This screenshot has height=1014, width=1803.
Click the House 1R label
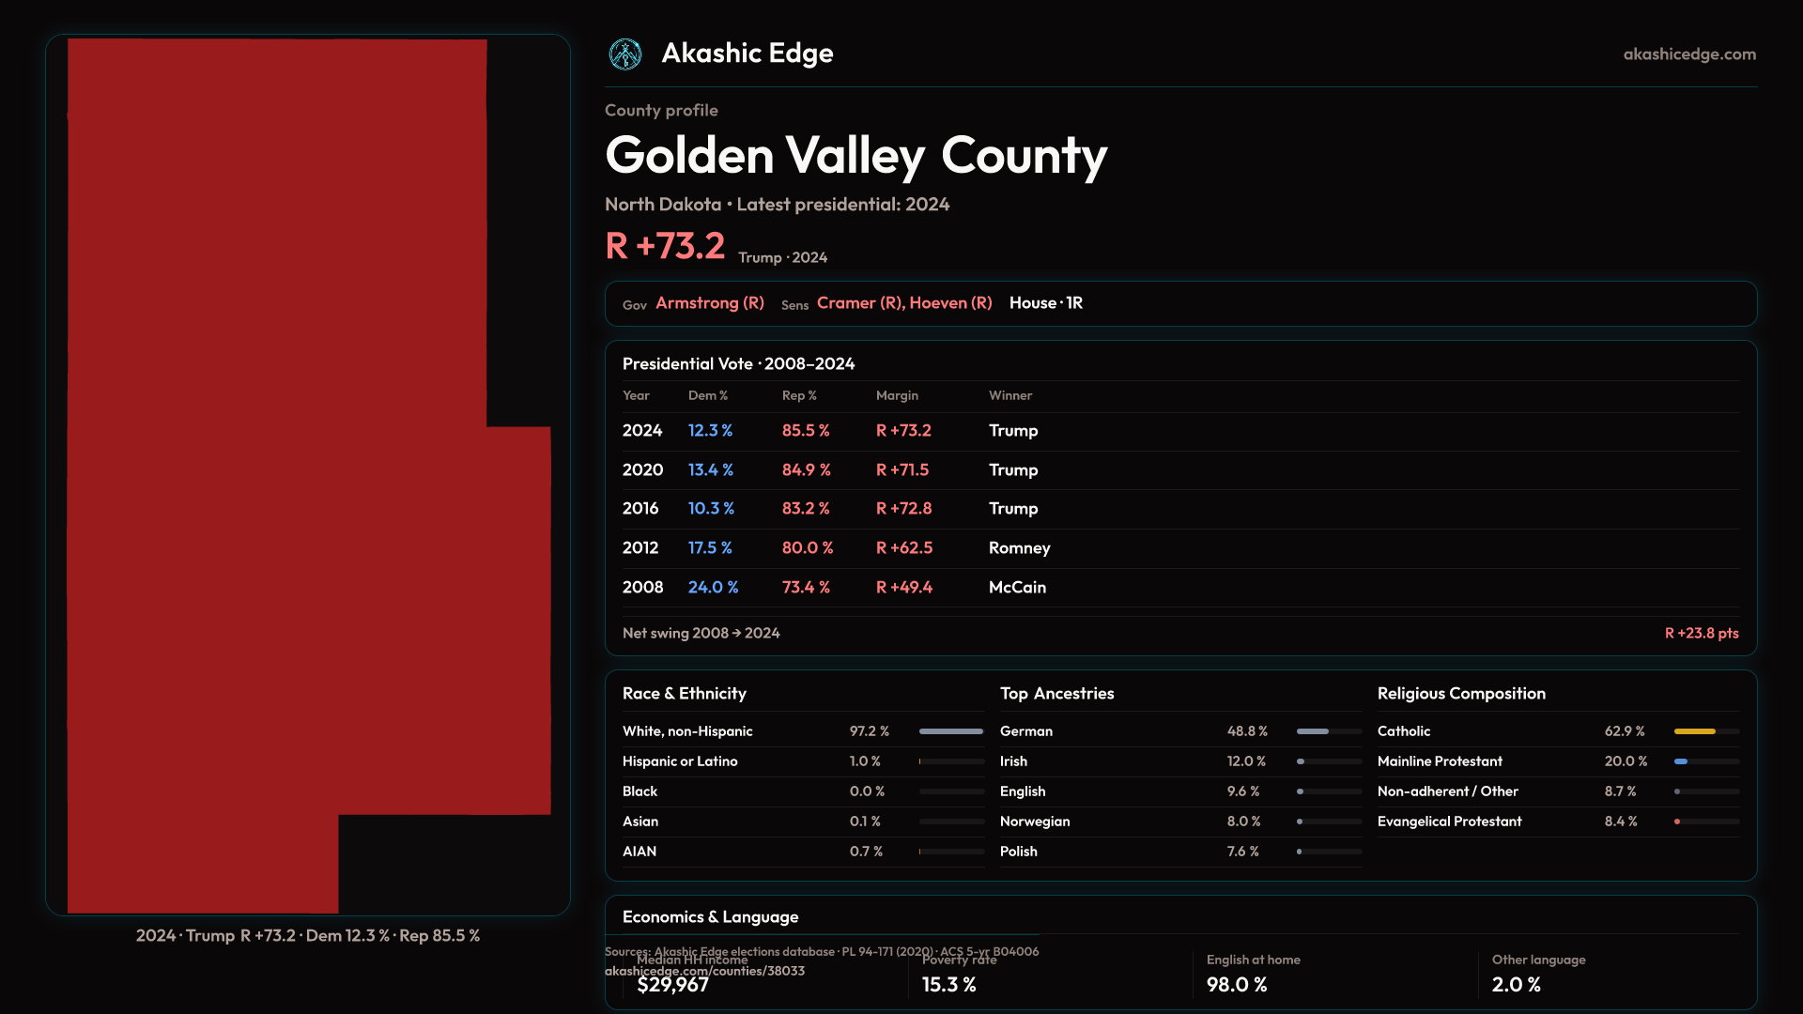point(1045,303)
